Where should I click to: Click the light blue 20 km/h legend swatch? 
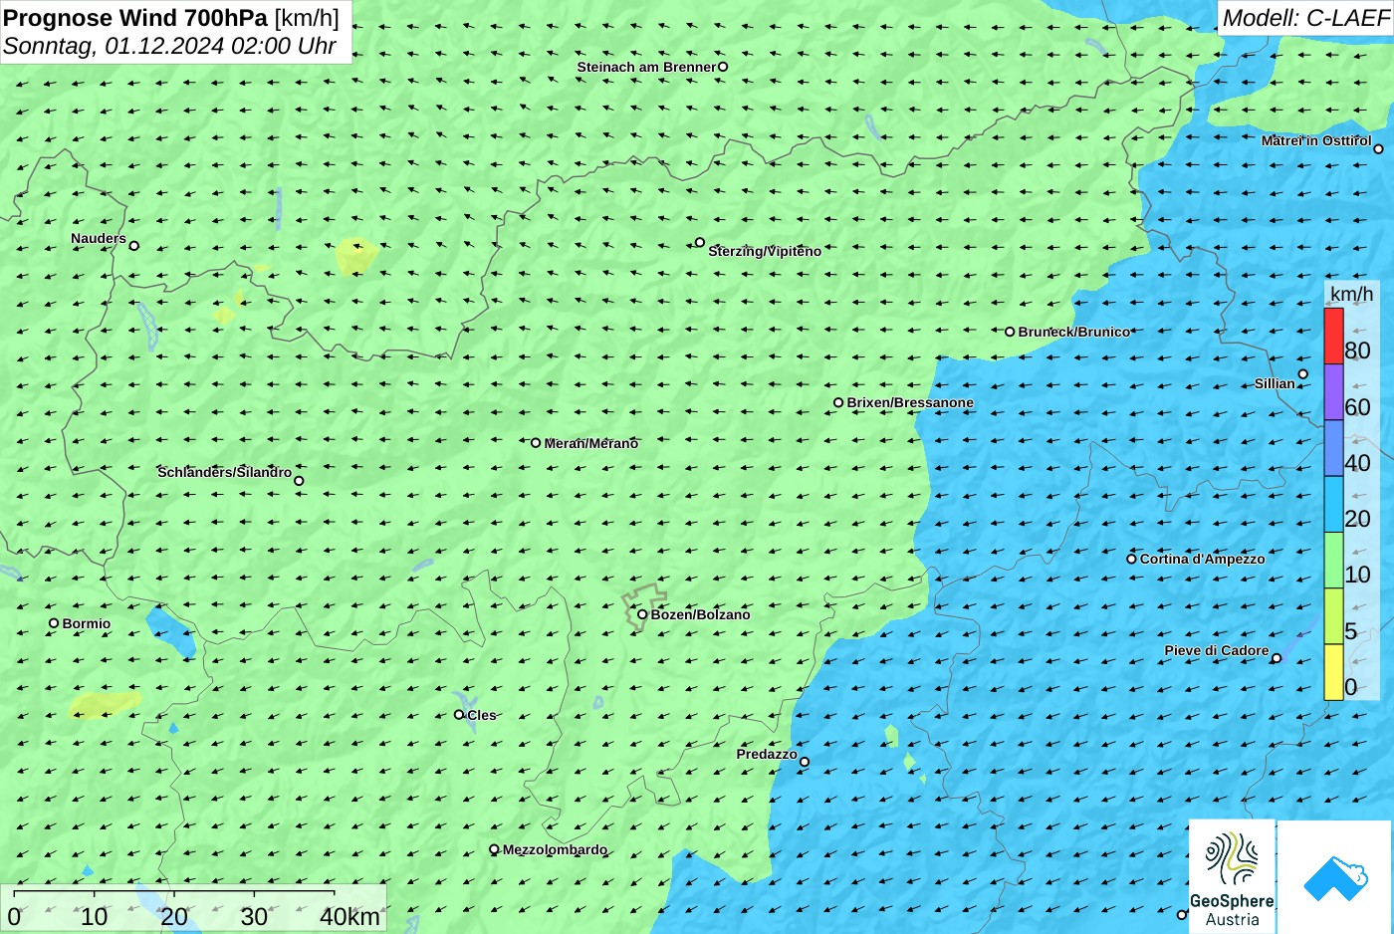pos(1333,504)
